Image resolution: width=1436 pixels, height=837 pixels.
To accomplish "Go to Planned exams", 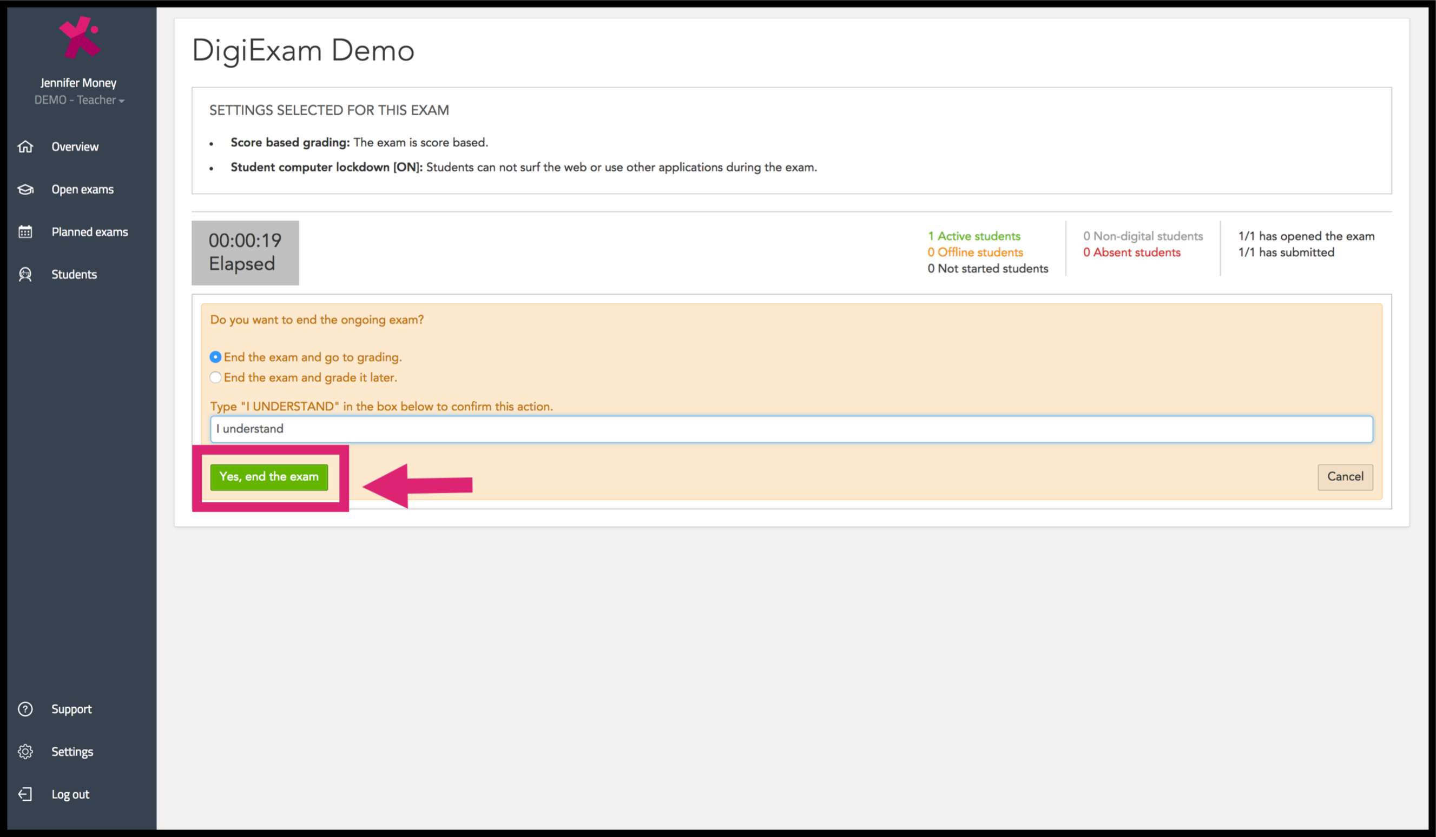I will pos(89,232).
